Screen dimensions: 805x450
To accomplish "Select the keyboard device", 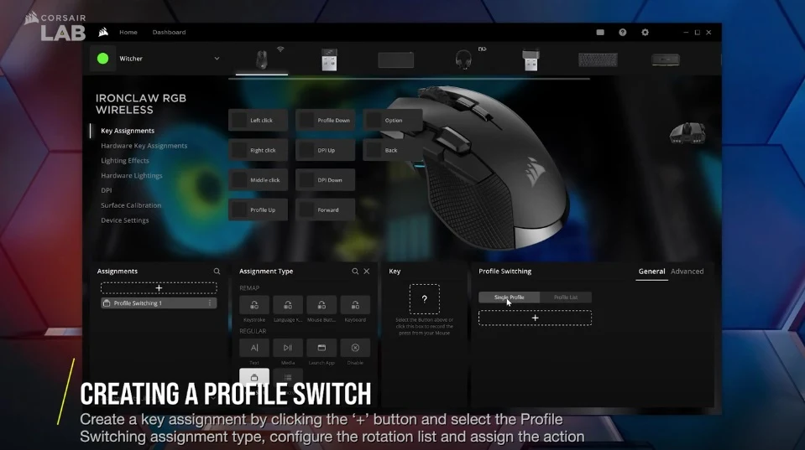I will coord(599,60).
